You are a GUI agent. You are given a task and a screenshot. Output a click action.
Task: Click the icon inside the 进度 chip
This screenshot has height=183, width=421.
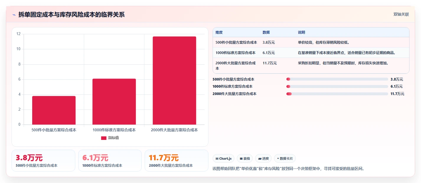click(x=260, y=159)
